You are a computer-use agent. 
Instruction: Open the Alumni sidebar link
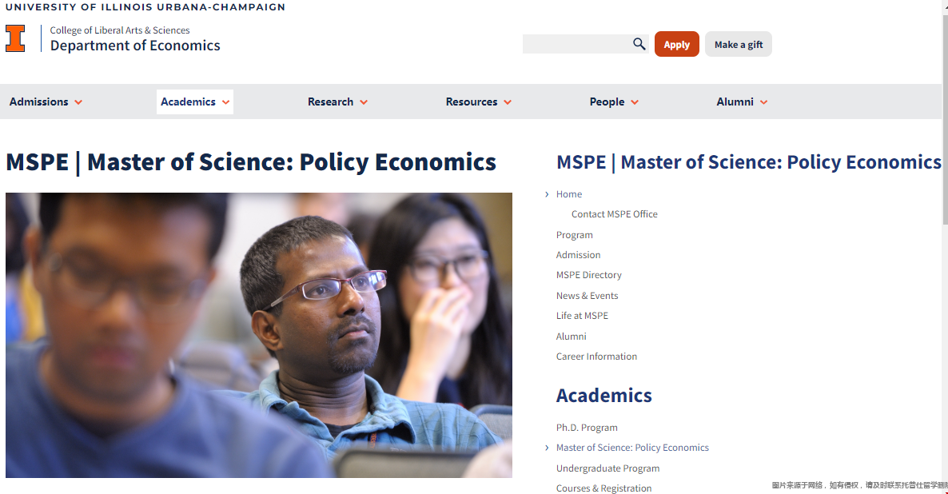pyautogui.click(x=572, y=337)
